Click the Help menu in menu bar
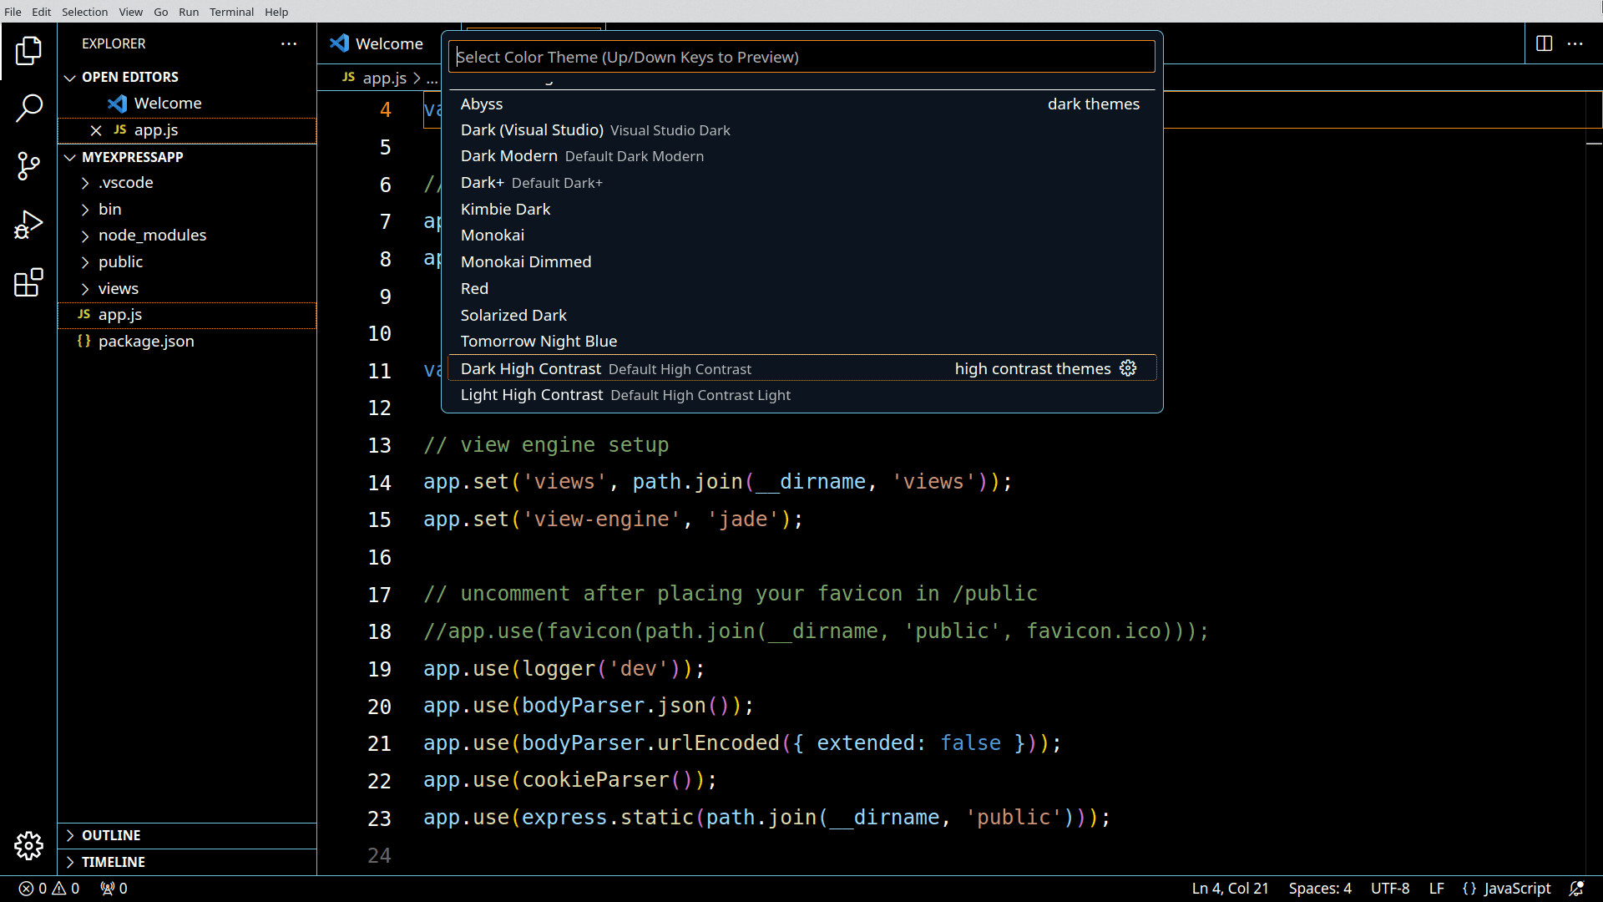The image size is (1603, 902). 276,13
